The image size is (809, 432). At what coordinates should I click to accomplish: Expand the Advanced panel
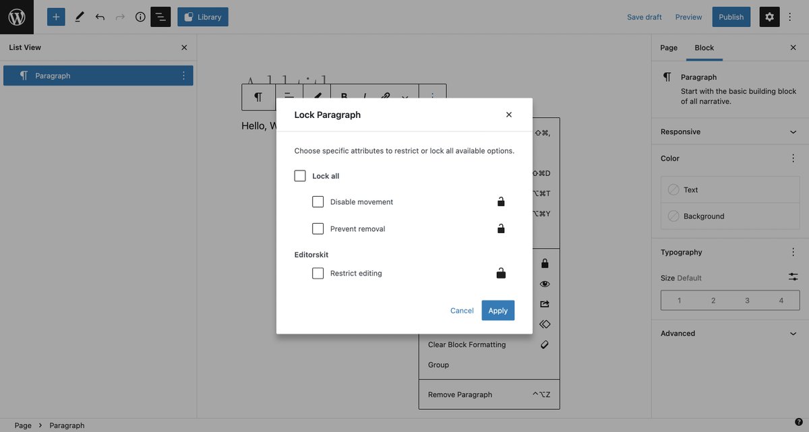coord(730,333)
